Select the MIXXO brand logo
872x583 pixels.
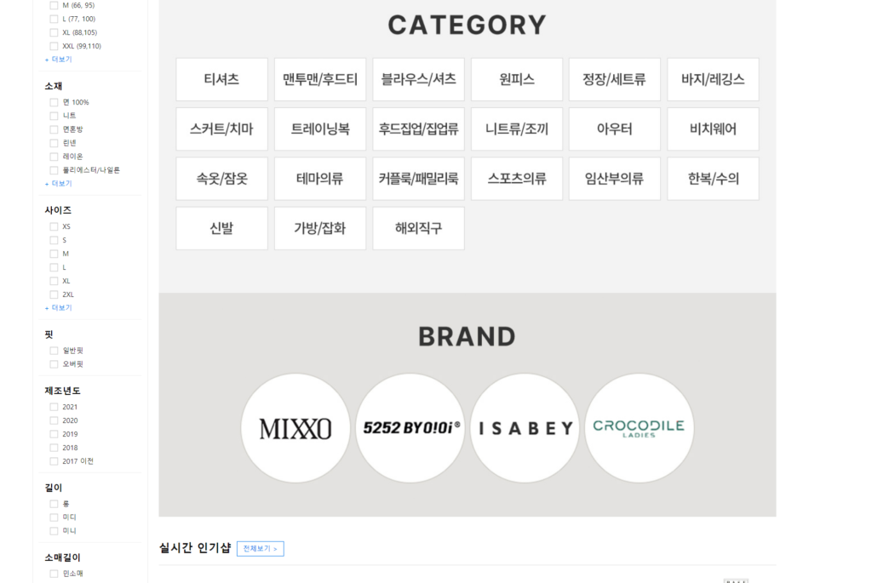click(295, 428)
